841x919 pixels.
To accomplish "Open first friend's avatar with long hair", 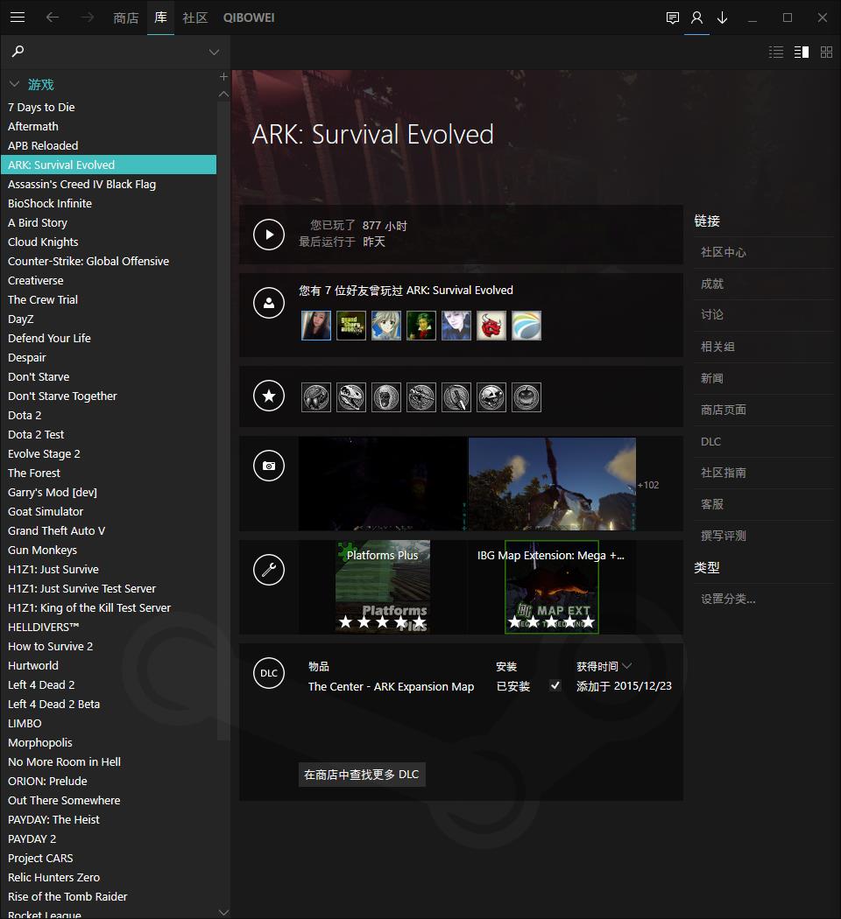I will 316,326.
